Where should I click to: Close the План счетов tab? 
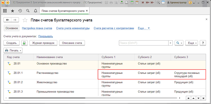click(x=87, y=11)
